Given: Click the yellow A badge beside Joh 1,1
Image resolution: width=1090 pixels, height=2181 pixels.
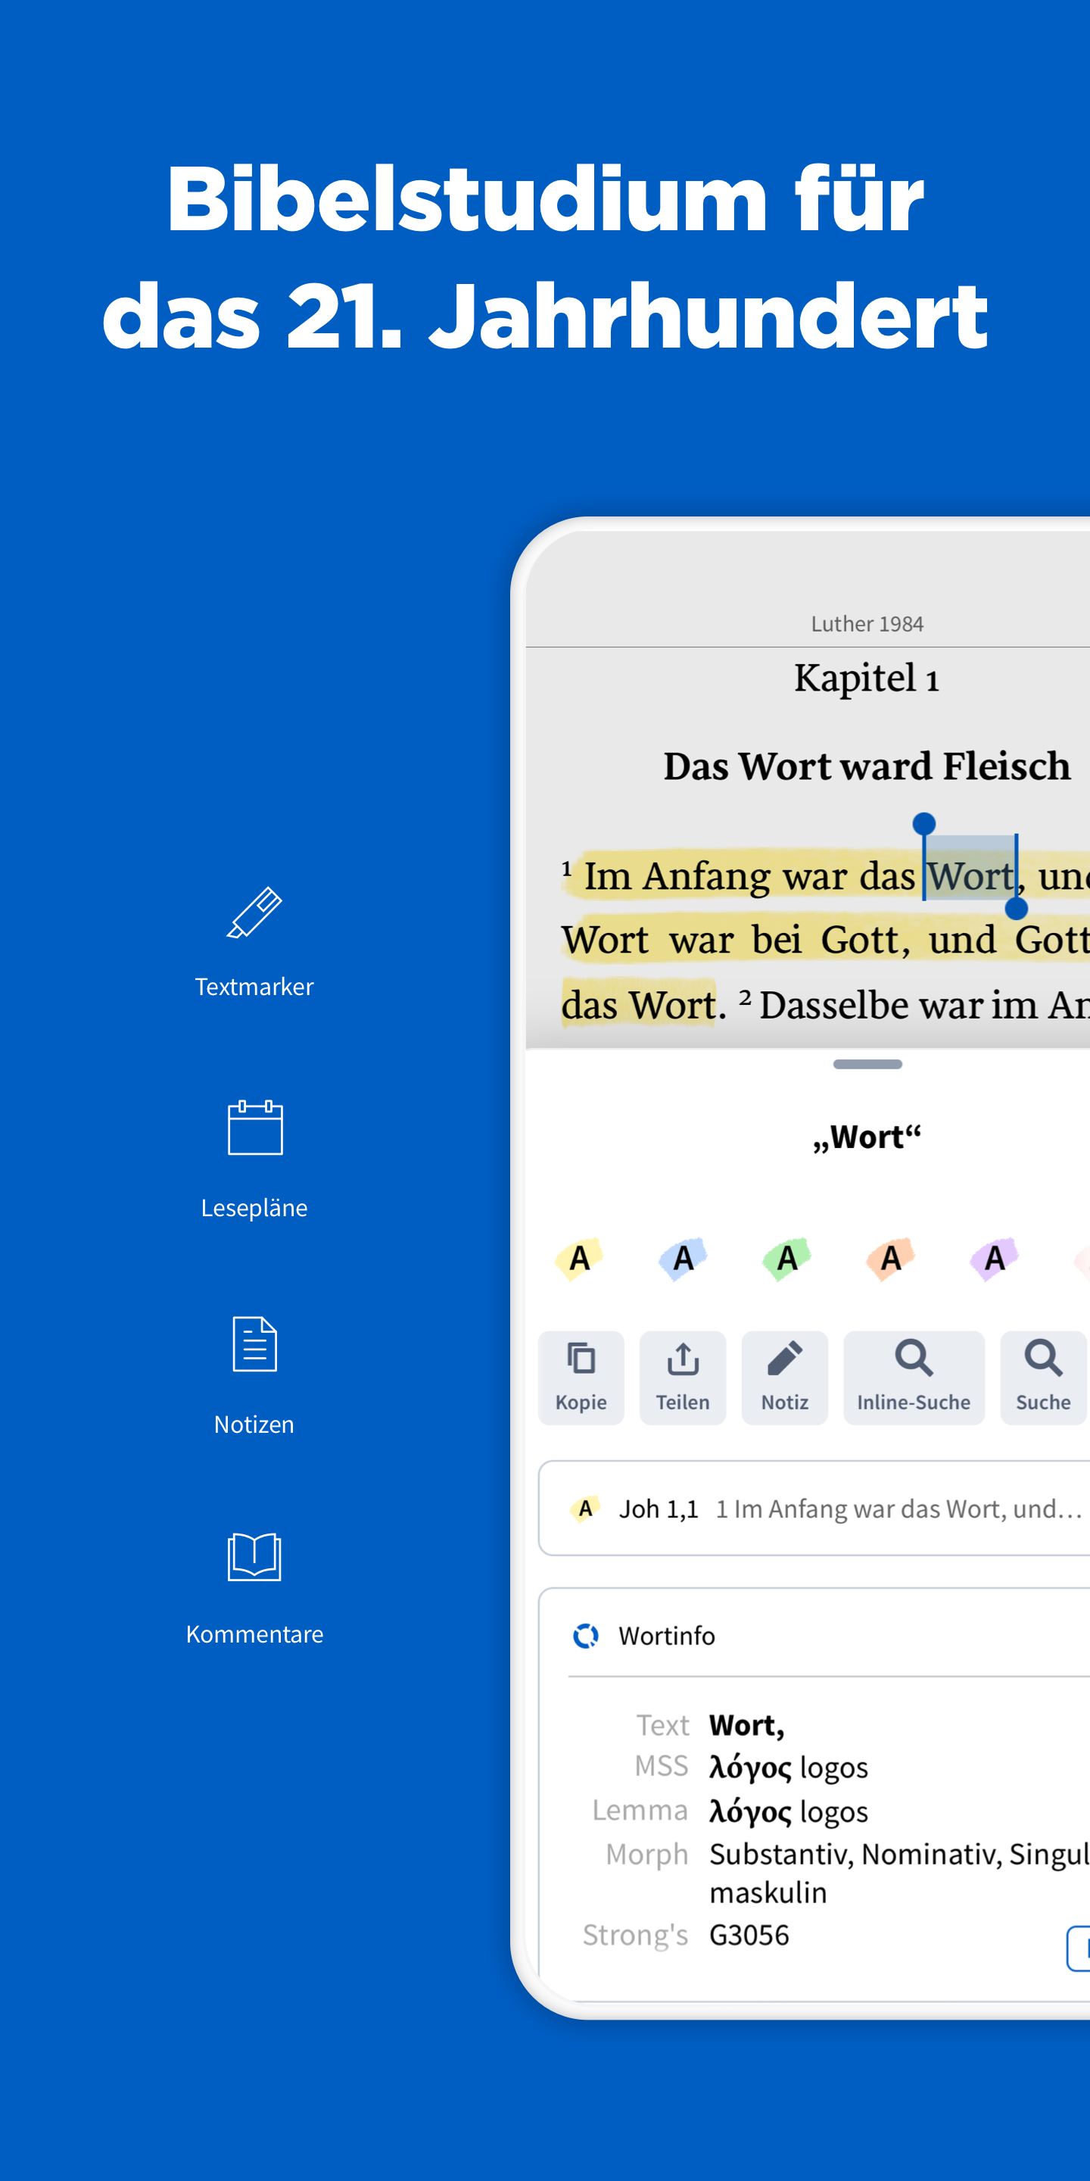Looking at the screenshot, I should [x=586, y=1508].
